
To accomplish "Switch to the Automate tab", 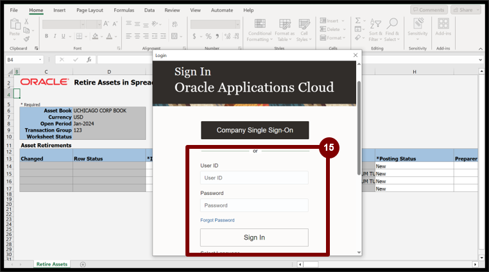I will (222, 10).
